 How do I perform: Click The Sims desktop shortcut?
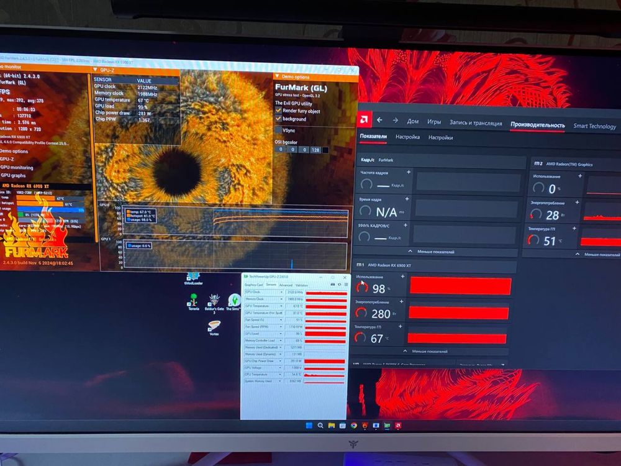click(233, 303)
